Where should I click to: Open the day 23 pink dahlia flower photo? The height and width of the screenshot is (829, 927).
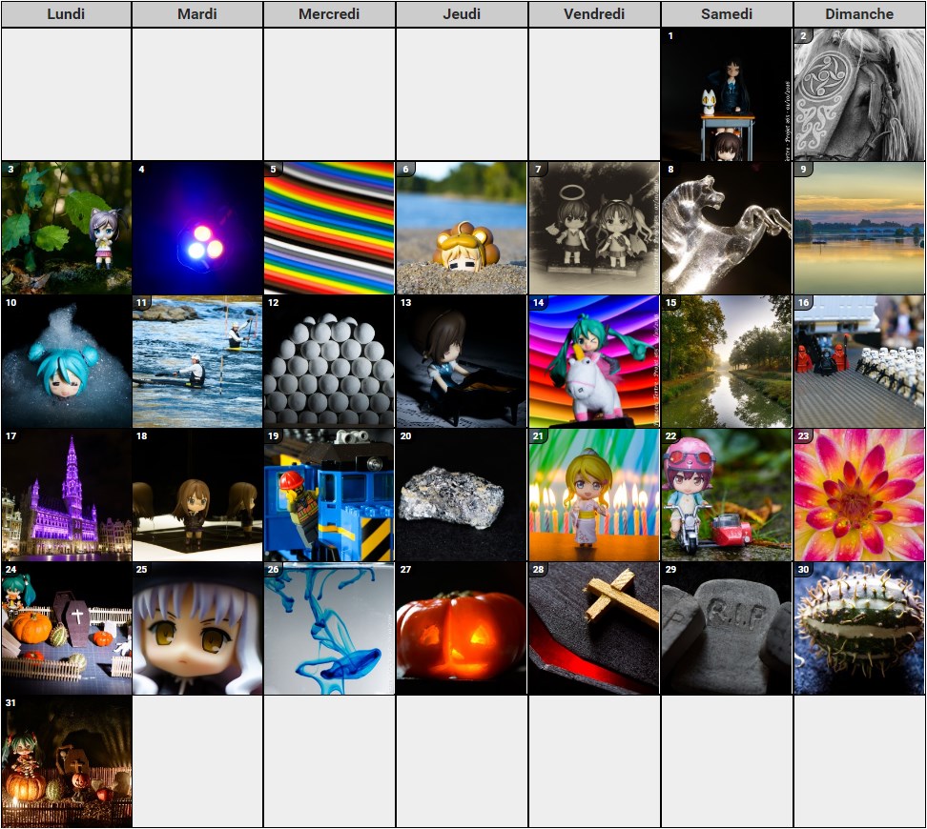(x=859, y=495)
